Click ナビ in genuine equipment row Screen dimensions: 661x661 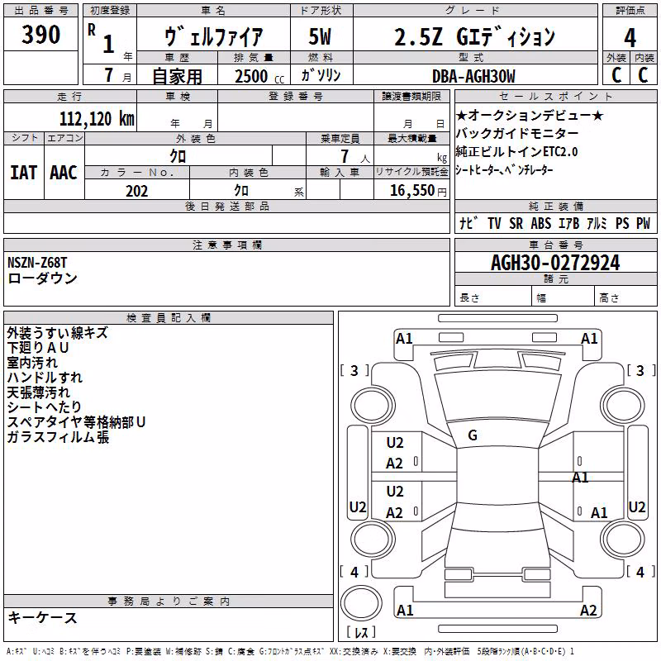tap(468, 223)
